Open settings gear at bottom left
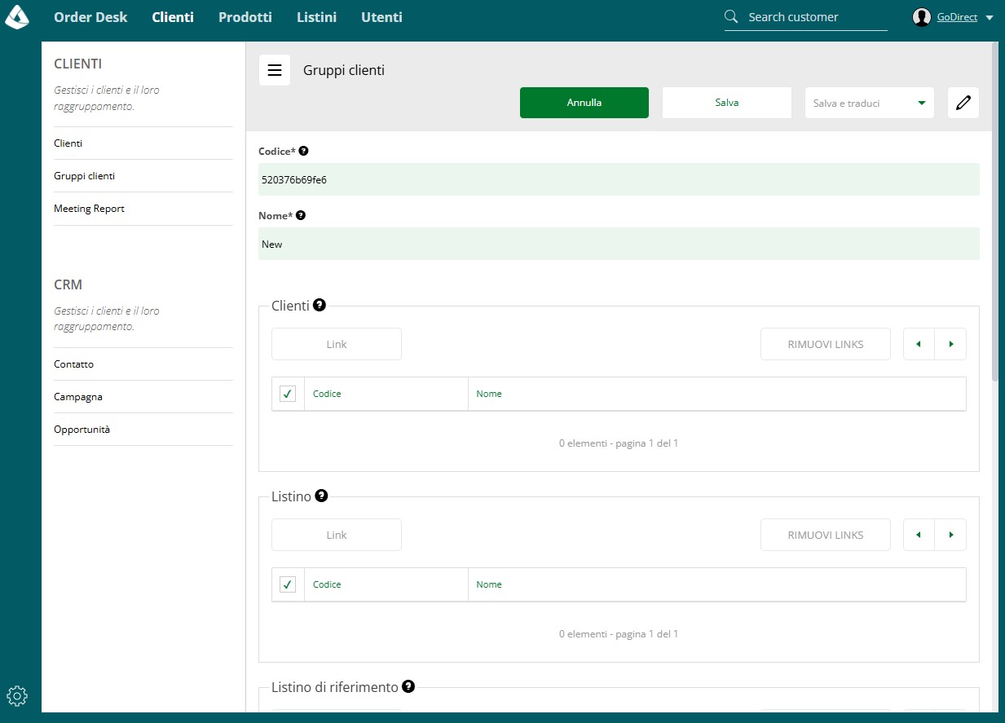The image size is (1005, 723). (17, 695)
